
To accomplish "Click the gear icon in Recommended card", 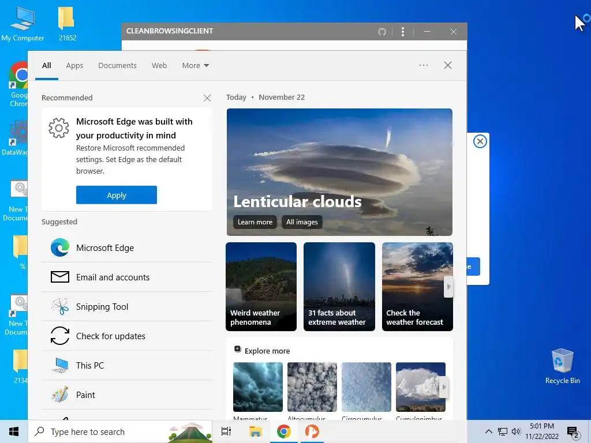I will click(59, 128).
